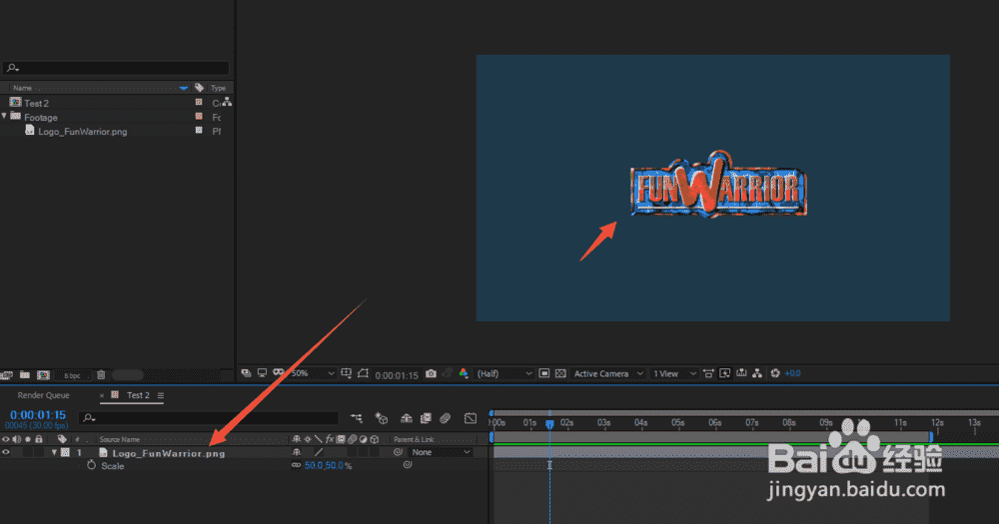Open the Composition Flowchart icon in viewer
The width and height of the screenshot is (999, 524).
(x=757, y=373)
